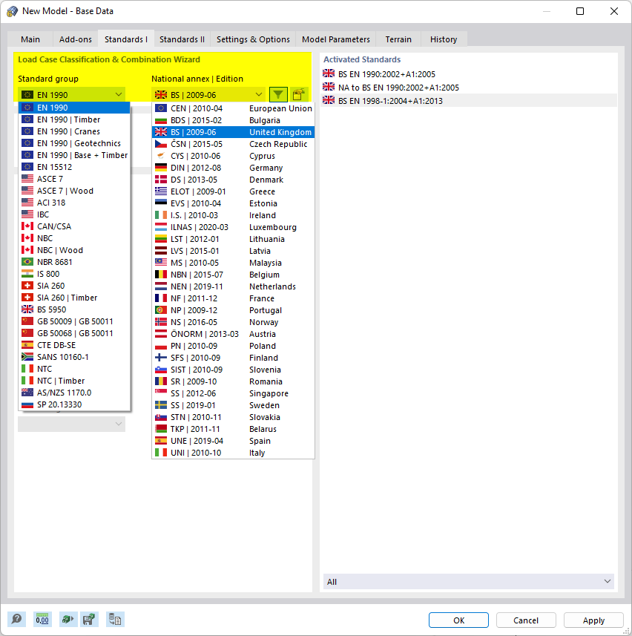Viewport: 632px width, 636px height.
Task: Choose CAN/CSA standard group
Action: pyautogui.click(x=75, y=226)
